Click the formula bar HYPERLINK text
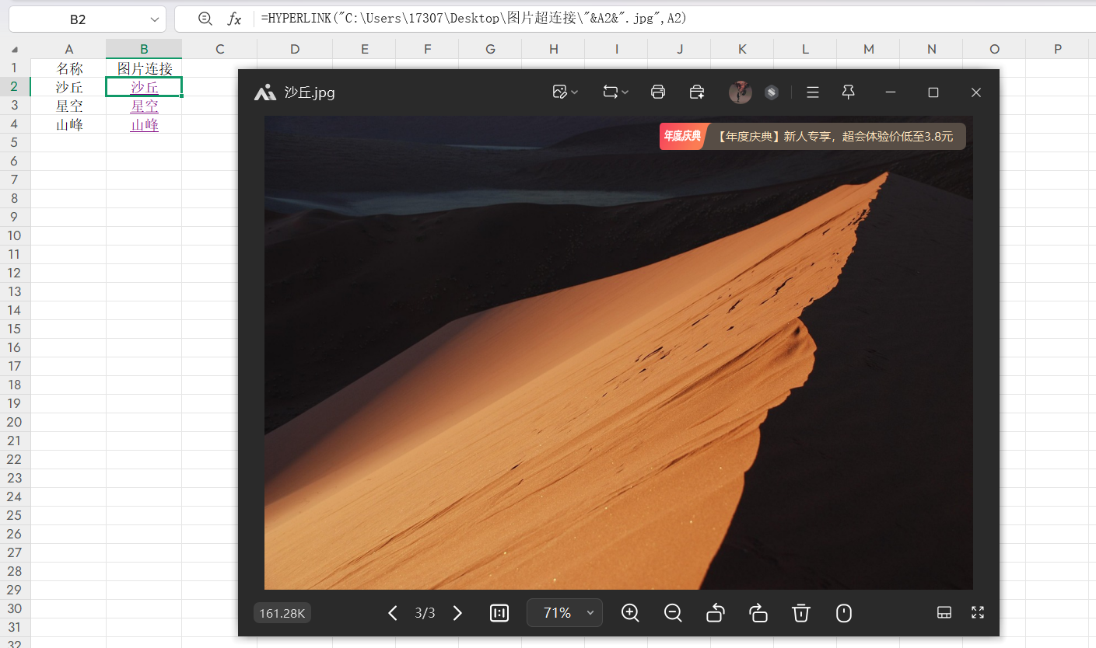This screenshot has height=648, width=1096. pos(474,19)
